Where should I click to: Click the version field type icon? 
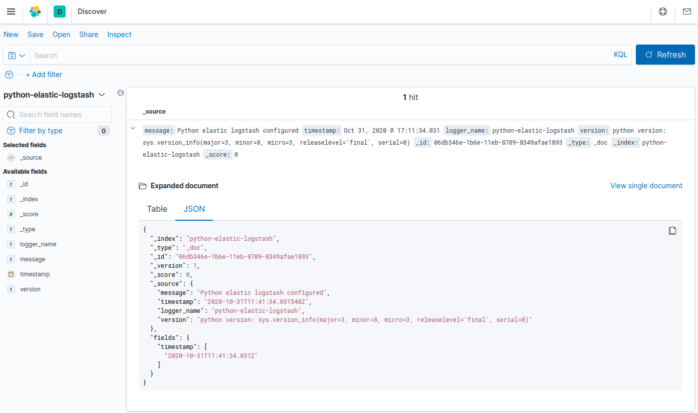pyautogui.click(x=11, y=289)
